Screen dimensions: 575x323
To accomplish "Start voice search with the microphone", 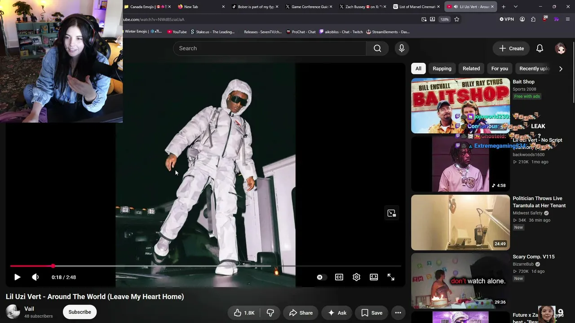I will click(402, 48).
